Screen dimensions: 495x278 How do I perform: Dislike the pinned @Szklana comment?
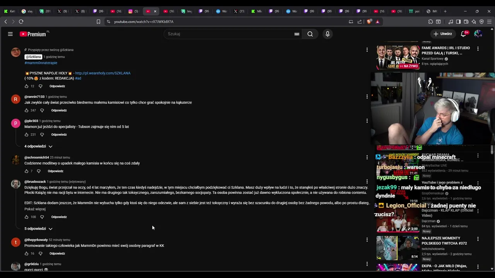[40, 86]
